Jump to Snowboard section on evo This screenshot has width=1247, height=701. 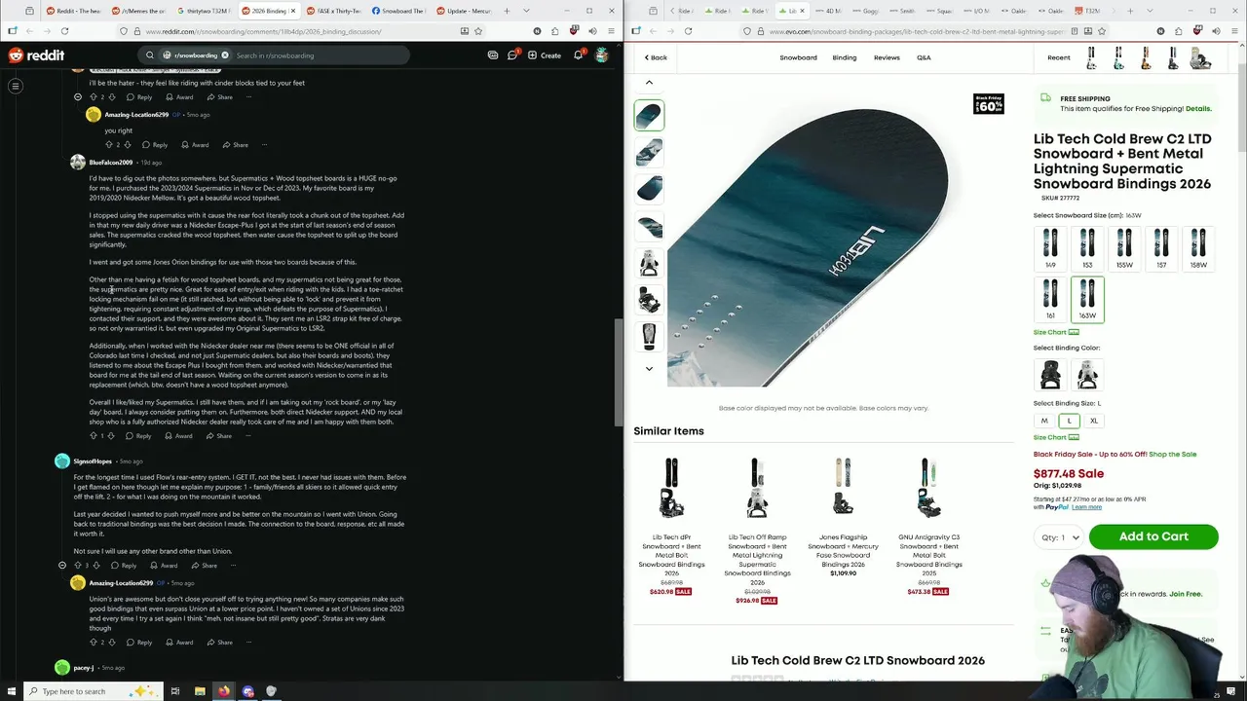[x=798, y=57]
